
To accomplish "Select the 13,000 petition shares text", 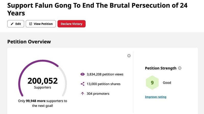I will [104, 84].
